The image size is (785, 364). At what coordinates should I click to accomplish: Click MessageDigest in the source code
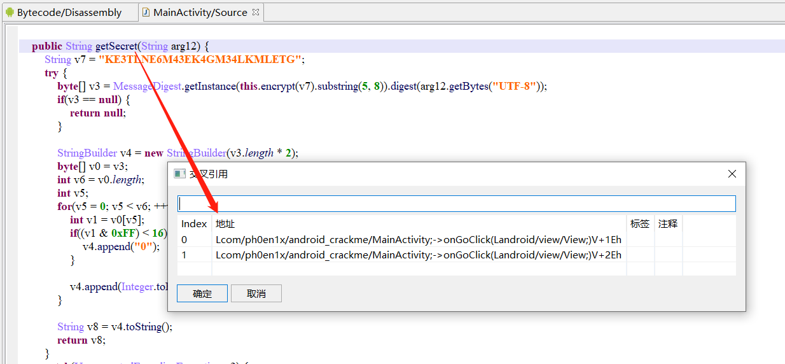[x=148, y=87]
